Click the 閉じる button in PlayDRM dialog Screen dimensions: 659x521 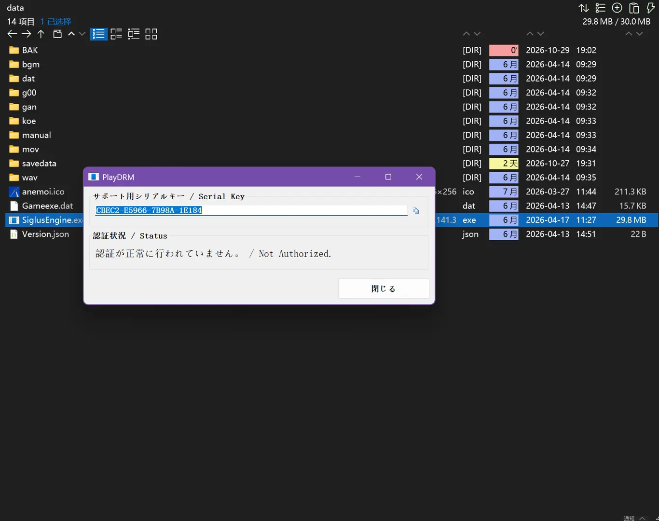(x=384, y=288)
